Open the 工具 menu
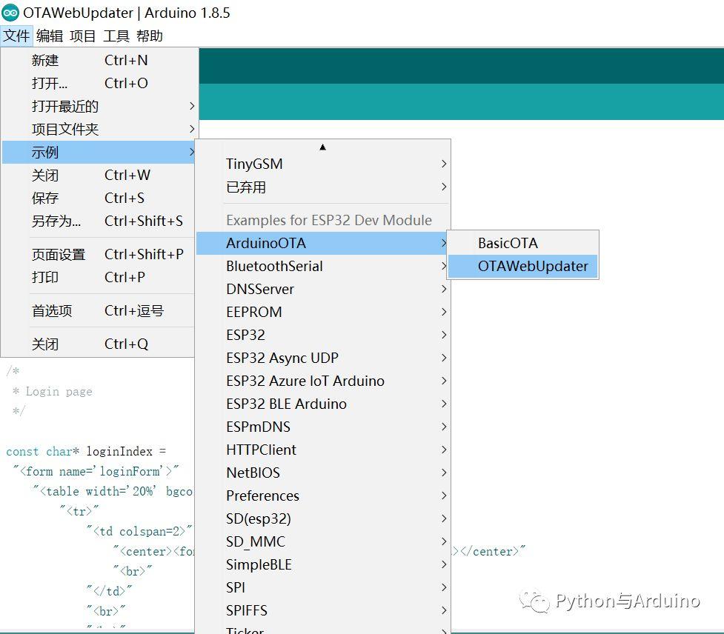 (x=116, y=36)
